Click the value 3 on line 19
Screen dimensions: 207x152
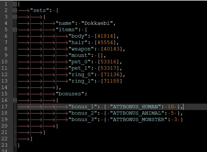175,120
